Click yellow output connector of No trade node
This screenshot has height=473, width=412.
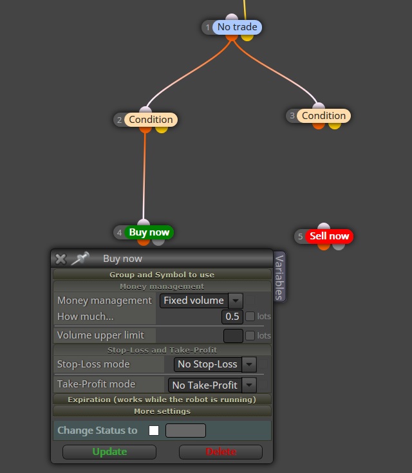[x=247, y=38]
